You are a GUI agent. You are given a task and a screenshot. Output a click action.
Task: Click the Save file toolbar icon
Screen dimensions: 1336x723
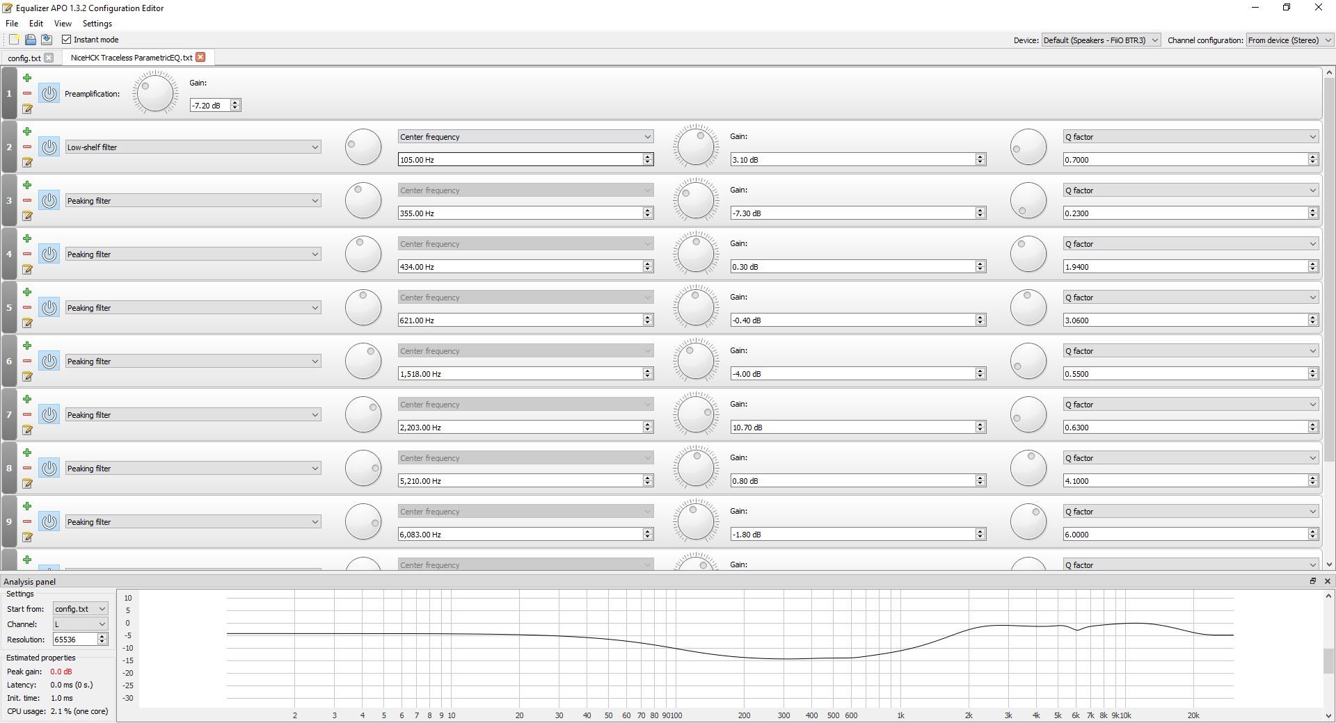pos(47,40)
